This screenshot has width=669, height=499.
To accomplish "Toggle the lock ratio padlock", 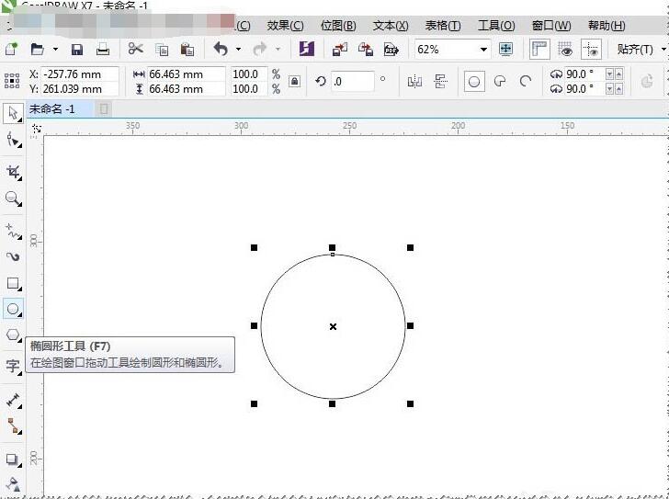I will (x=294, y=82).
